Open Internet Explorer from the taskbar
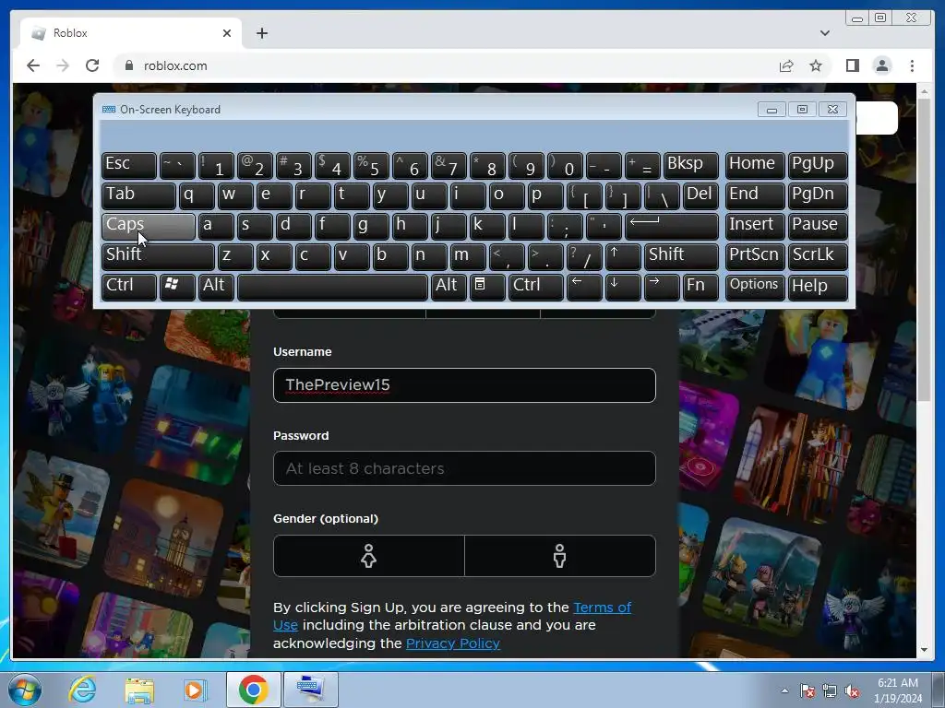This screenshot has height=708, width=945. [x=82, y=690]
